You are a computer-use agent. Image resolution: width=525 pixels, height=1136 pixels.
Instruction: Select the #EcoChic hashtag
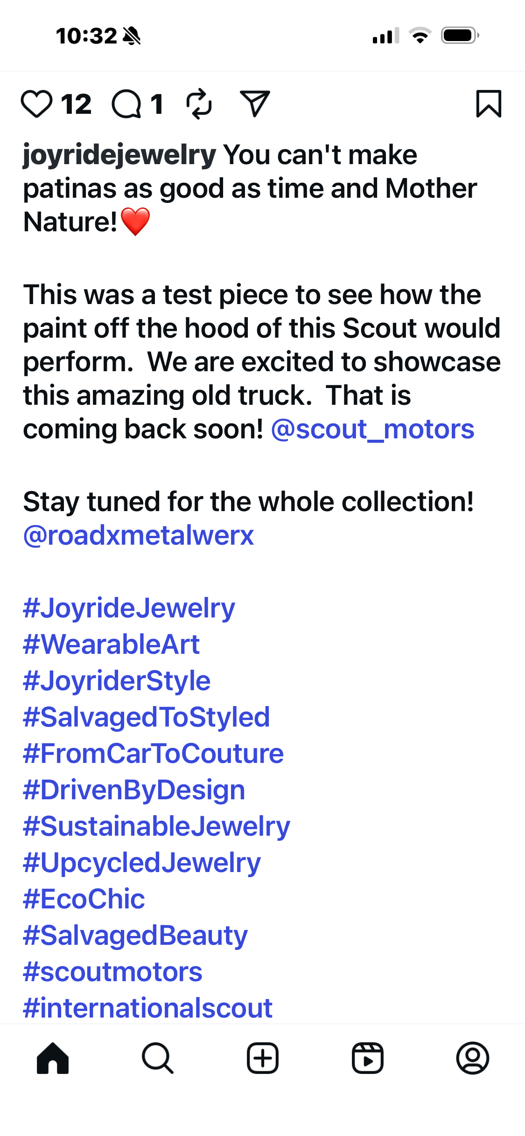[x=84, y=899]
